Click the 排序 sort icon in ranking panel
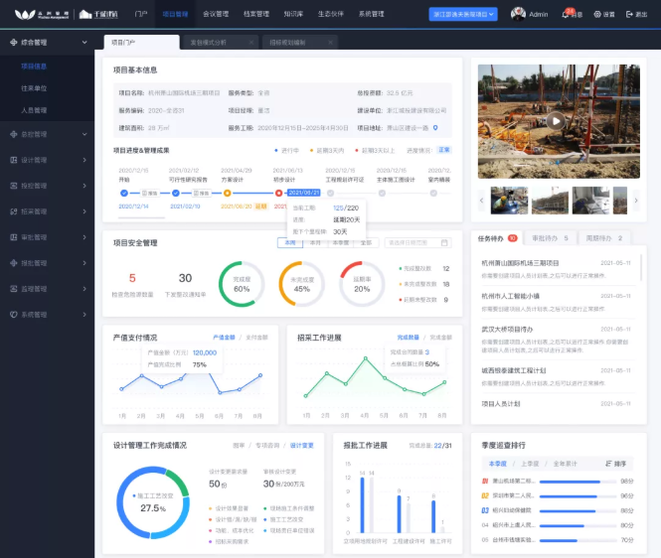The width and height of the screenshot is (661, 558). 611,464
